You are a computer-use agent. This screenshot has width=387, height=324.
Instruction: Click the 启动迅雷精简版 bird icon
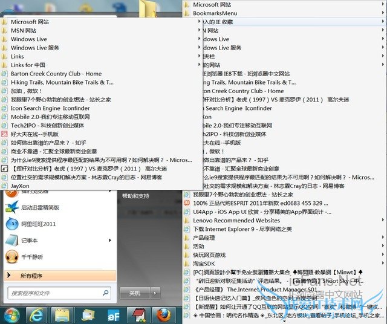[x=11, y=207]
